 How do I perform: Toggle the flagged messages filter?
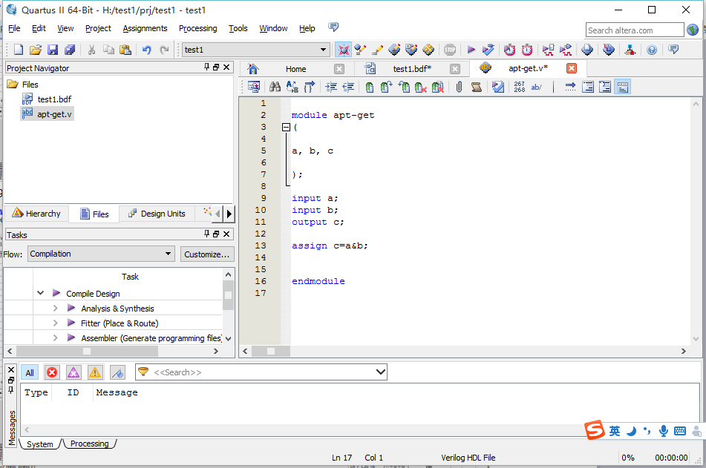click(117, 372)
